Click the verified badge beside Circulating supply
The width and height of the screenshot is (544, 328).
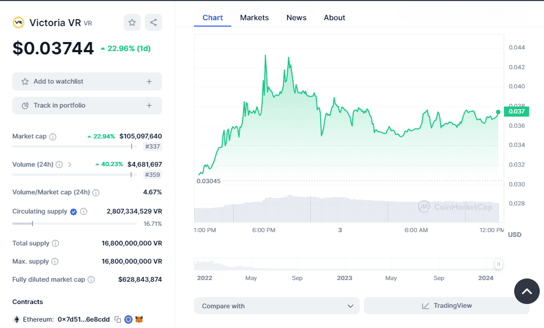74,211
